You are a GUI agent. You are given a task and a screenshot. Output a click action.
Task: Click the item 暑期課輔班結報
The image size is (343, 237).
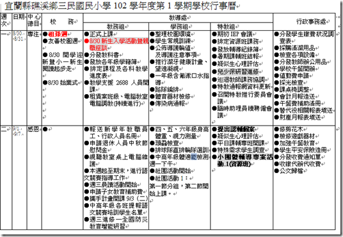click(238, 56)
